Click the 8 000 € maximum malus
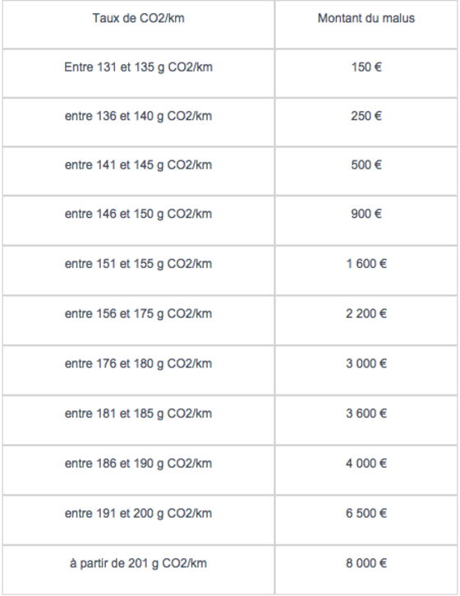This screenshot has width=460, height=596. (366, 563)
